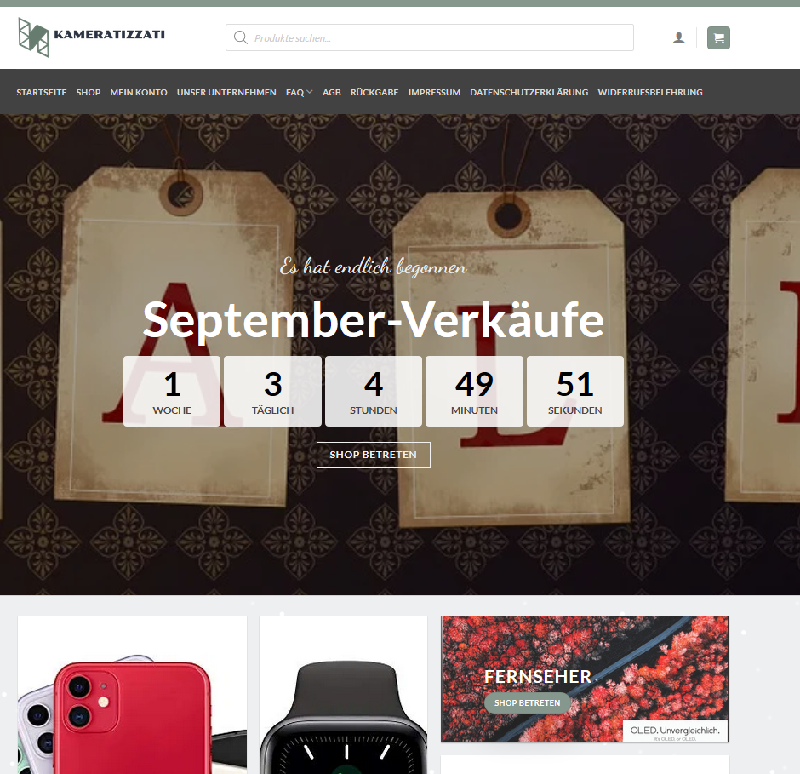Viewport: 800px width, 774px height.
Task: Open Mein Konto in navigation
Action: [139, 93]
